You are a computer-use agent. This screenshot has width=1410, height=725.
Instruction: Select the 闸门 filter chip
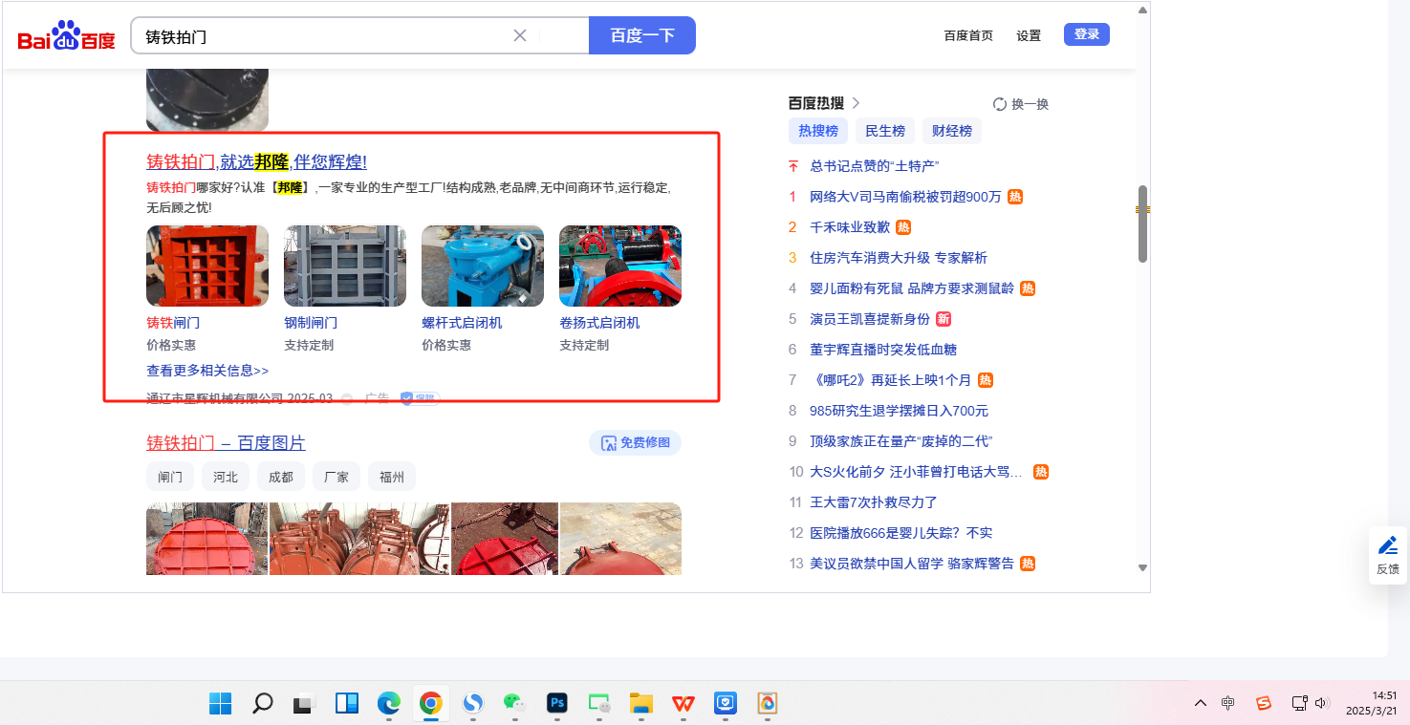[x=170, y=477]
